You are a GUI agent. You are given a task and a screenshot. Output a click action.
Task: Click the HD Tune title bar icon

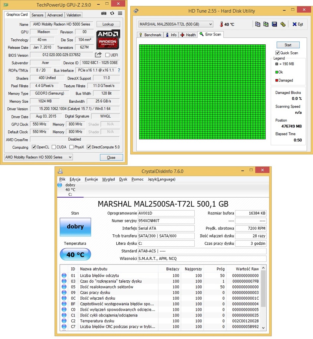coord(136,11)
